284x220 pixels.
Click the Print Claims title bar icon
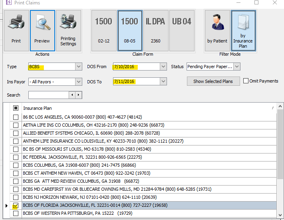click(8, 2)
